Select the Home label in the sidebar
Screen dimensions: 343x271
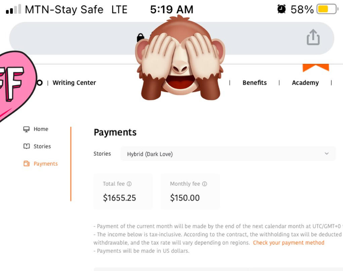[x=41, y=129]
